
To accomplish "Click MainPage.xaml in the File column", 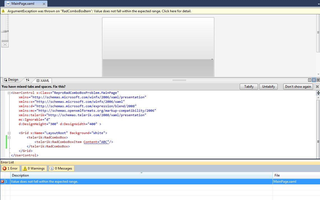I will pyautogui.click(x=285, y=182).
